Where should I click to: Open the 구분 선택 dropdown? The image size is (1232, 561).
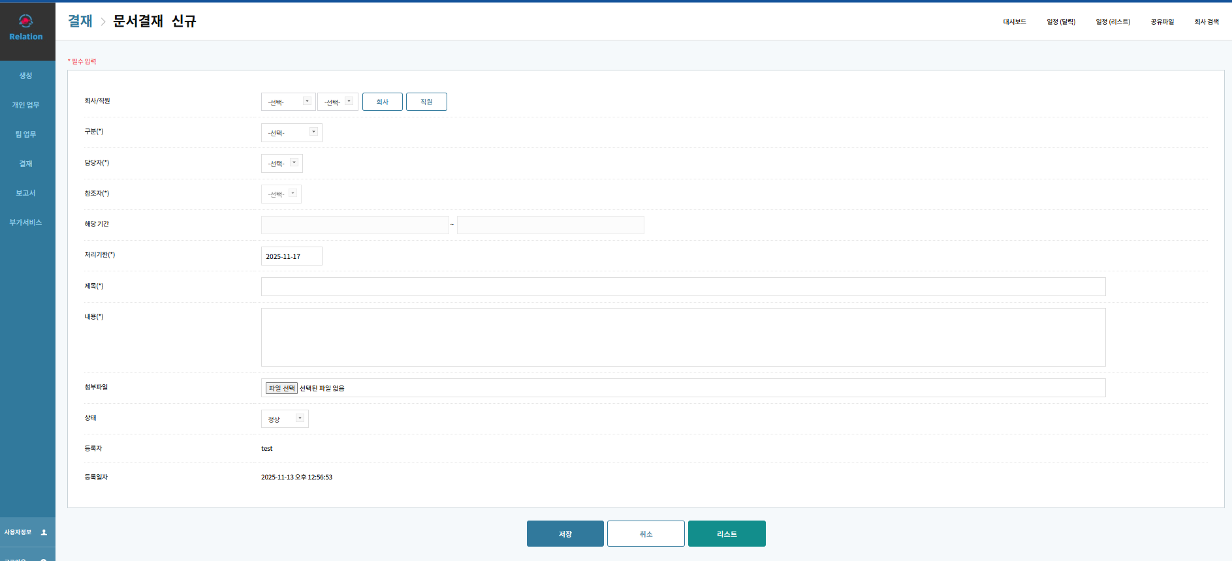tap(291, 132)
